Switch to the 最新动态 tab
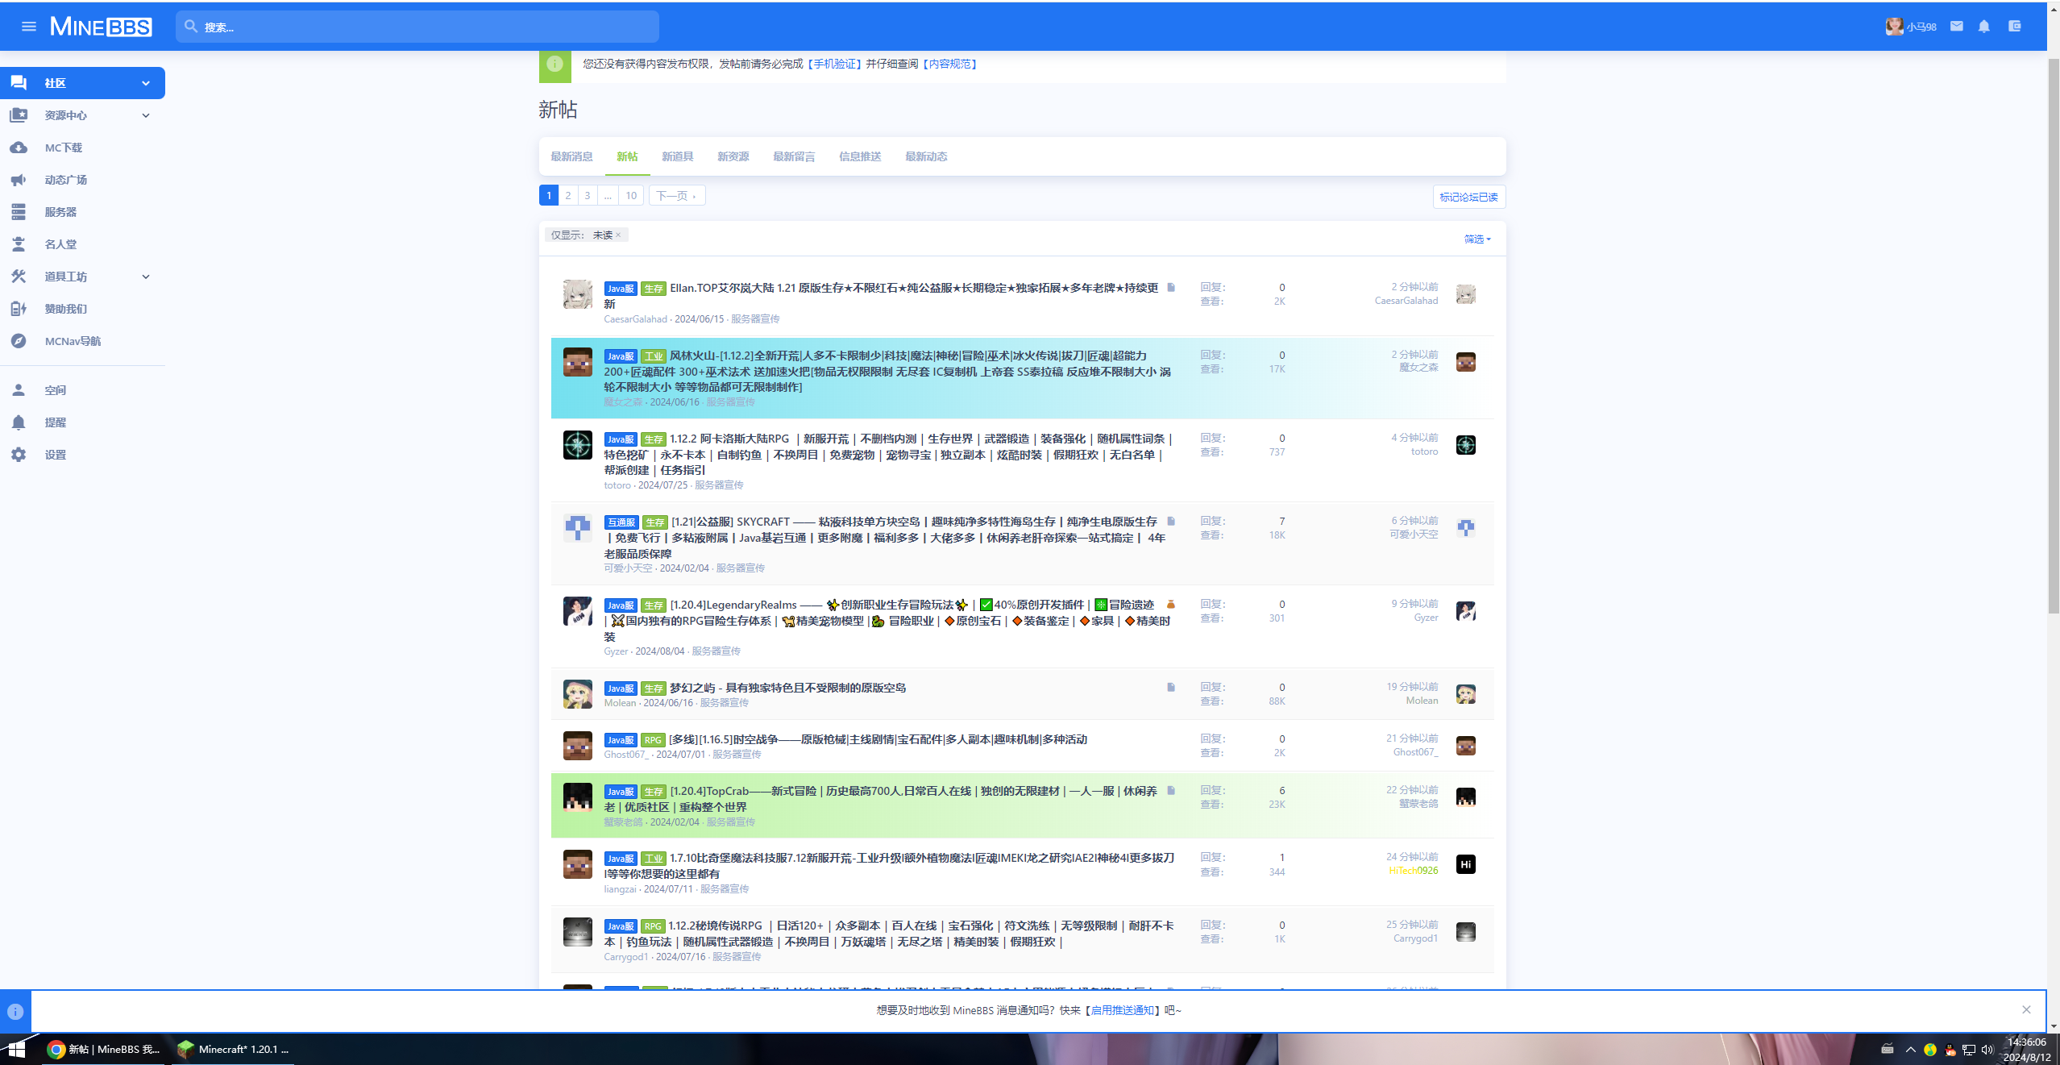 point(926,156)
